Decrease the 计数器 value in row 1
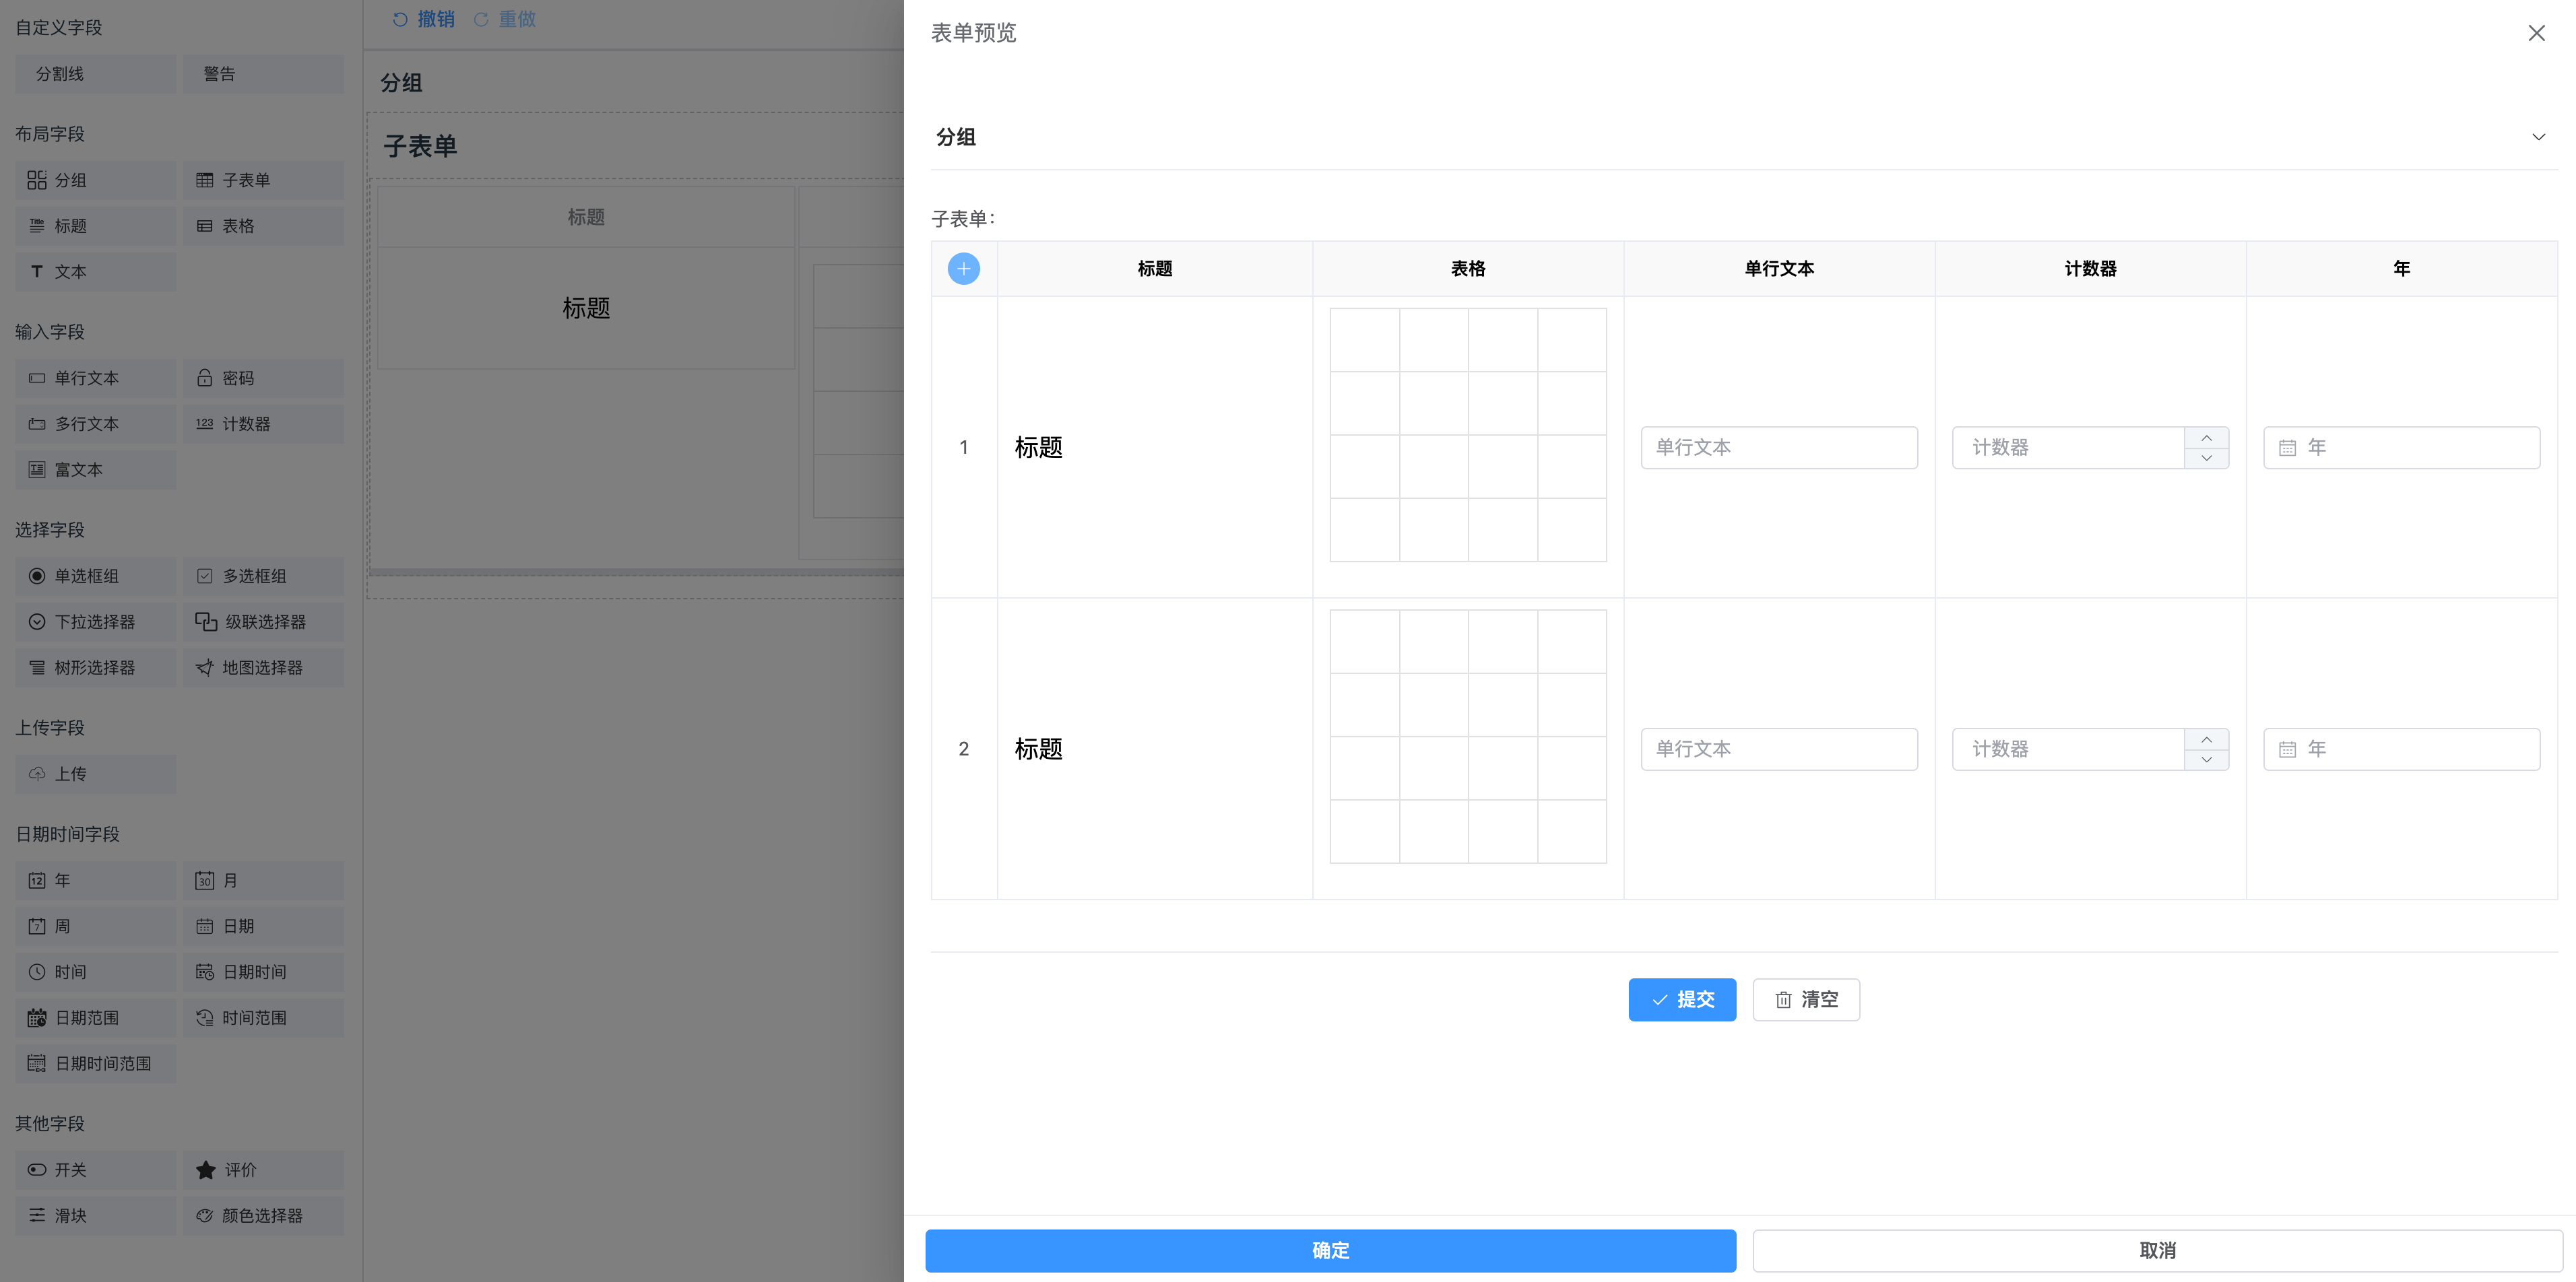Screen dimensions: 2576x1282 click(x=2206, y=458)
